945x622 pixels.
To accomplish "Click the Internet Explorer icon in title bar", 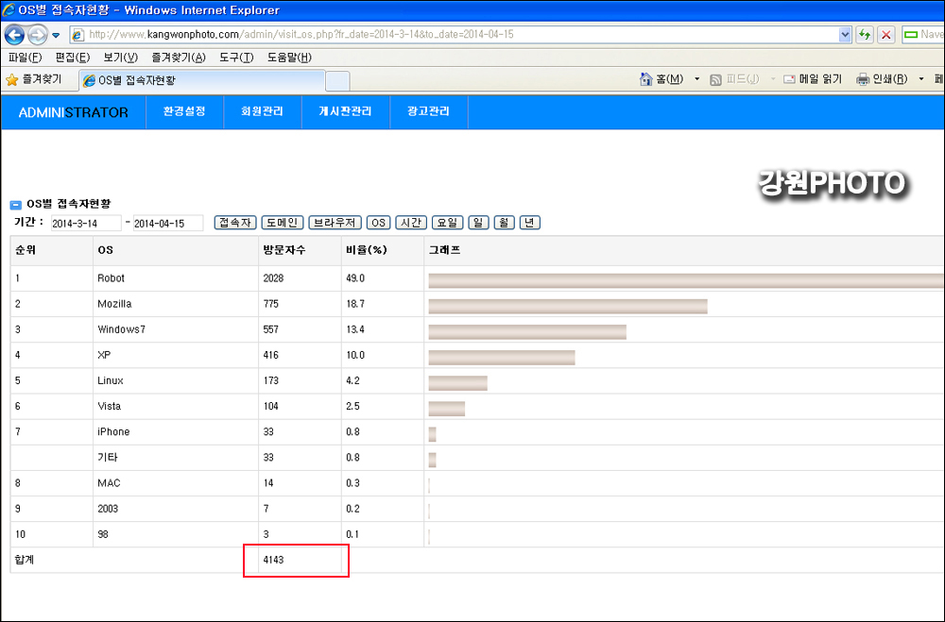I will (9, 10).
